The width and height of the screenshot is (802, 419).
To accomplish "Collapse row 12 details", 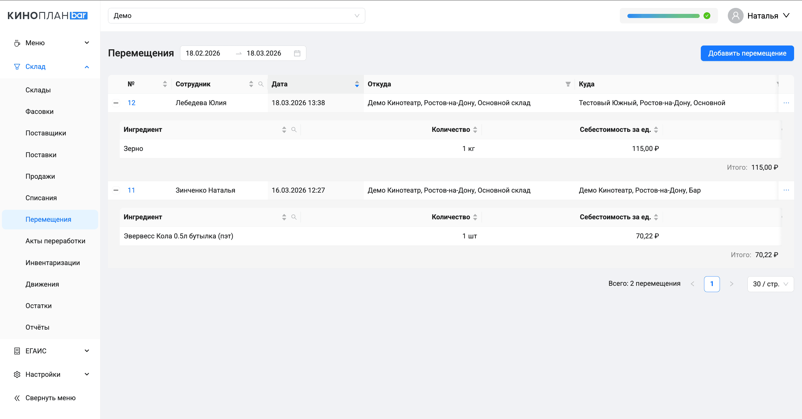I will pyautogui.click(x=116, y=103).
